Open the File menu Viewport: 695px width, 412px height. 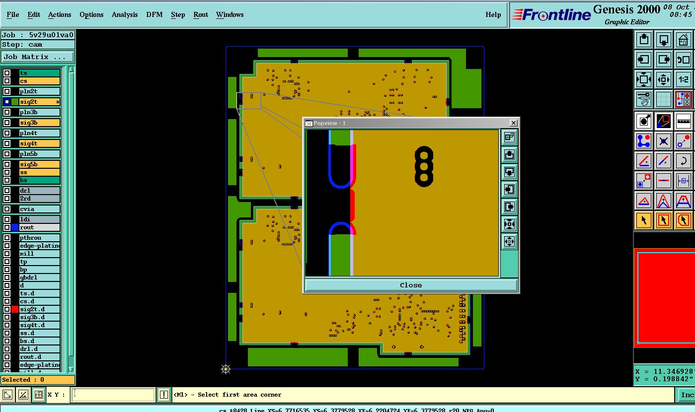click(13, 14)
